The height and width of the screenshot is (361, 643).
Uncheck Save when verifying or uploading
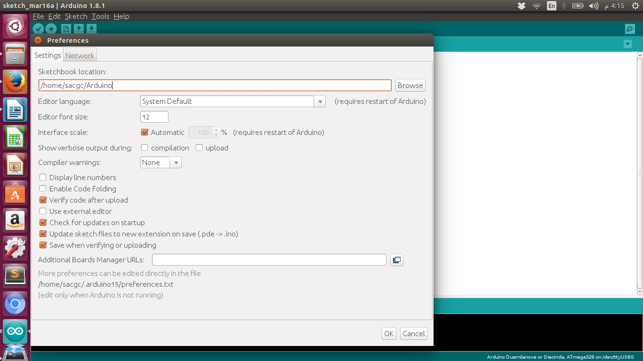point(43,245)
